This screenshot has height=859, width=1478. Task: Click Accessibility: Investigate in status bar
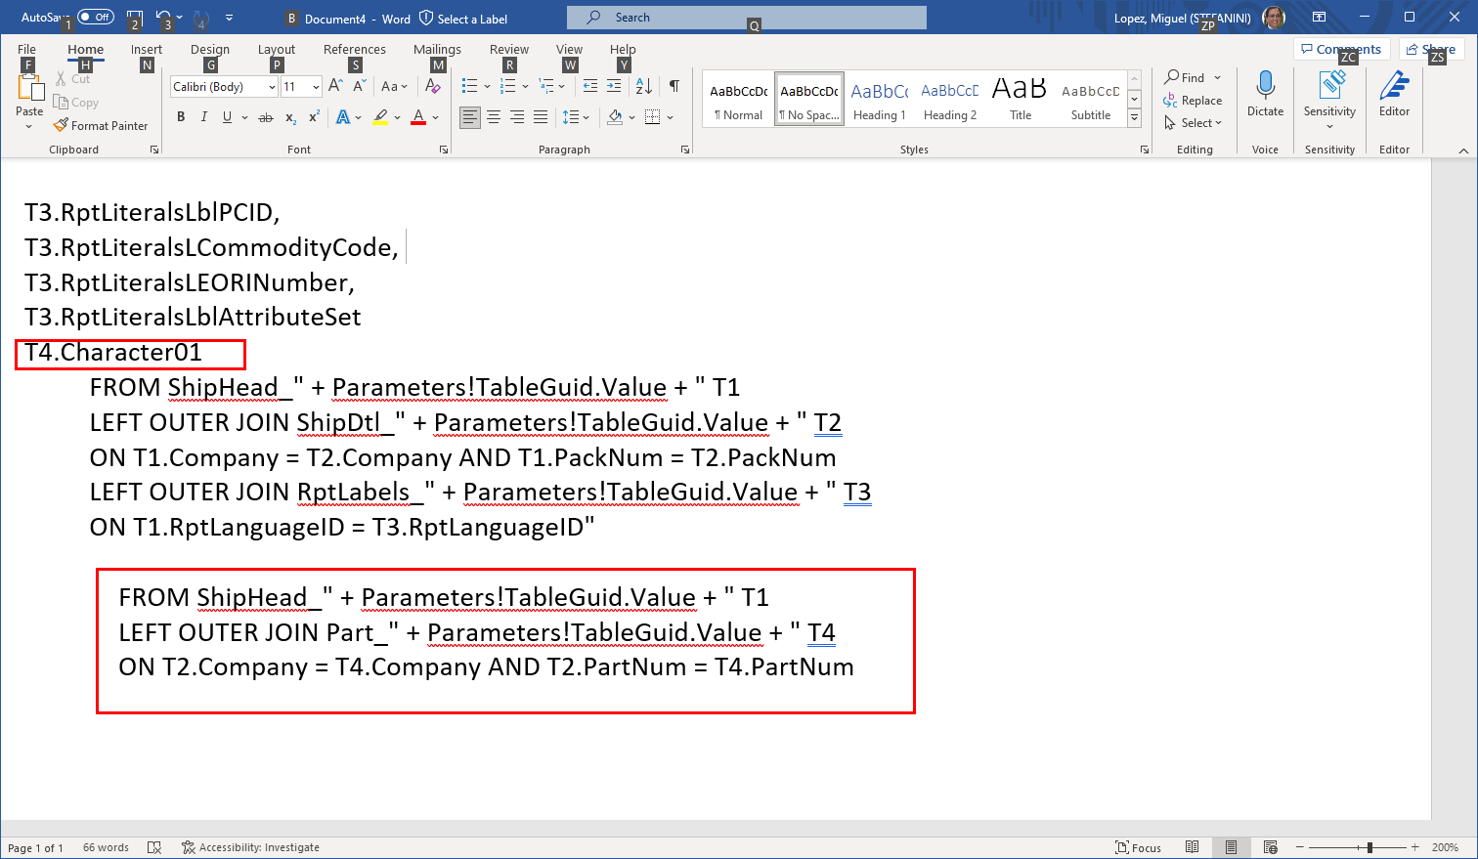[250, 847]
